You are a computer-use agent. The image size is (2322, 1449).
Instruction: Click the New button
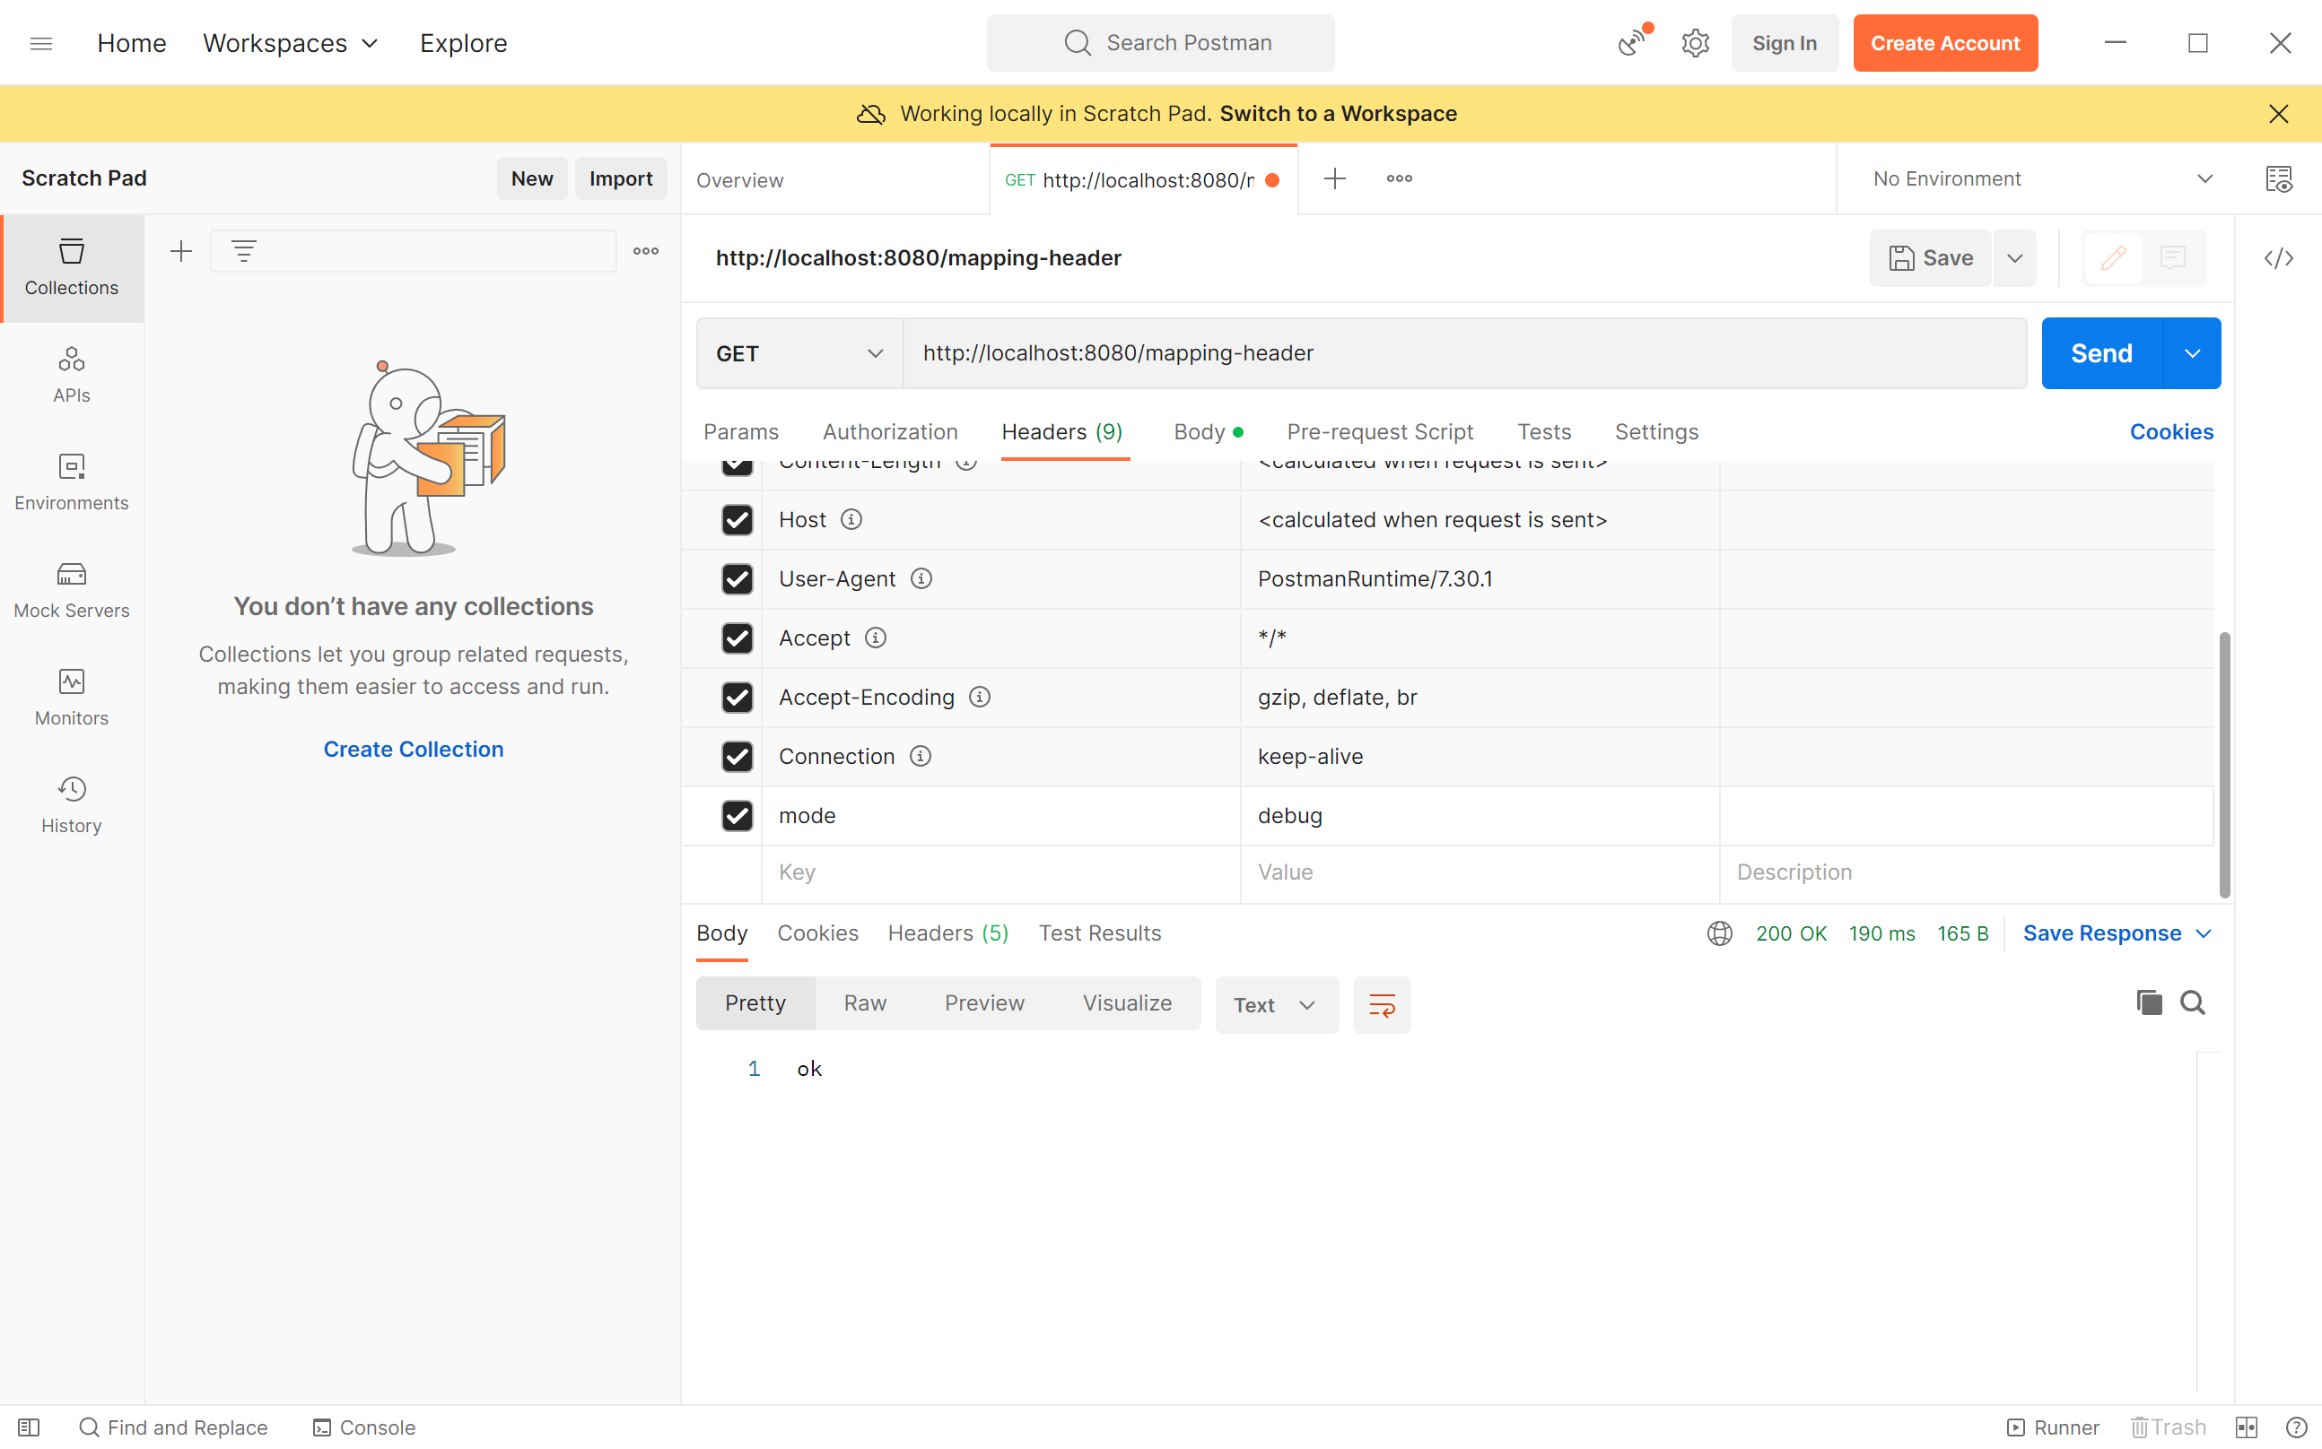click(532, 179)
